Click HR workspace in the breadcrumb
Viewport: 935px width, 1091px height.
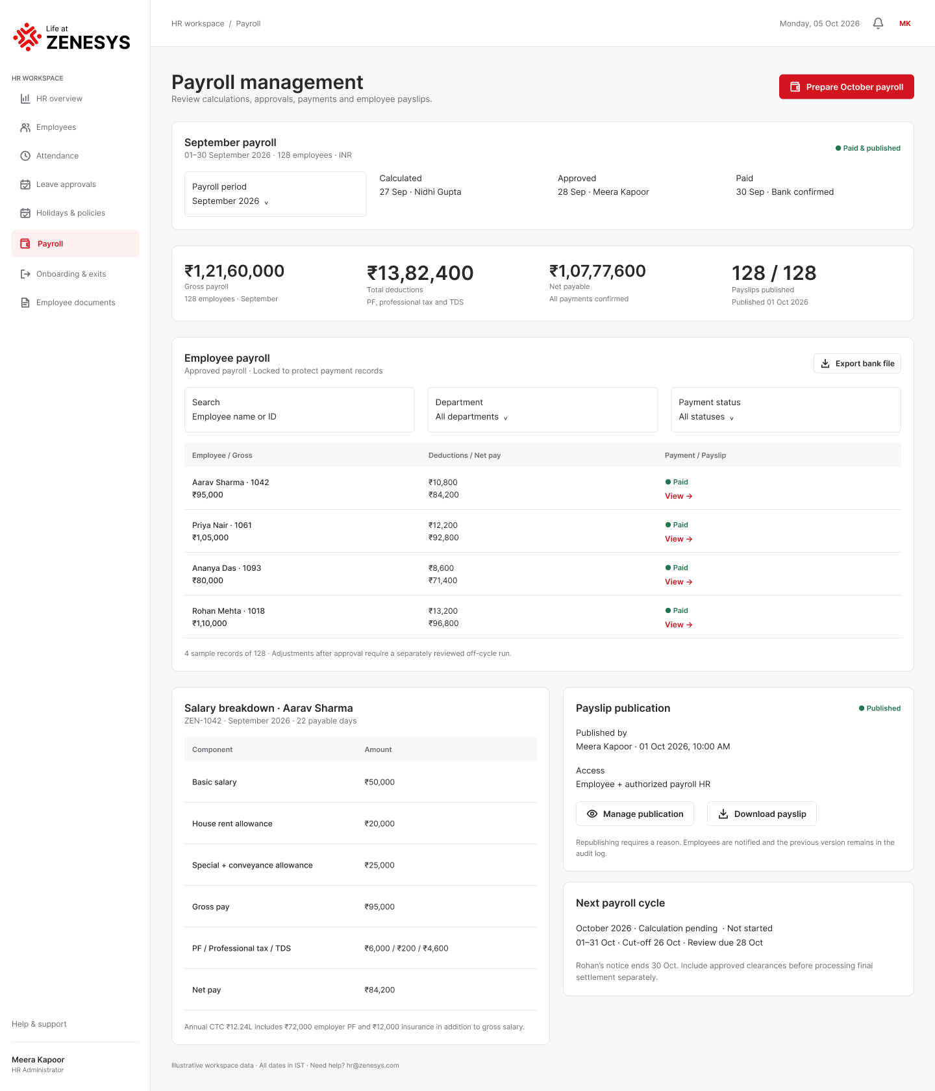[x=198, y=23]
